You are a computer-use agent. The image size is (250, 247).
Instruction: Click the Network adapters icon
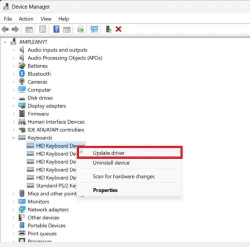(22, 210)
